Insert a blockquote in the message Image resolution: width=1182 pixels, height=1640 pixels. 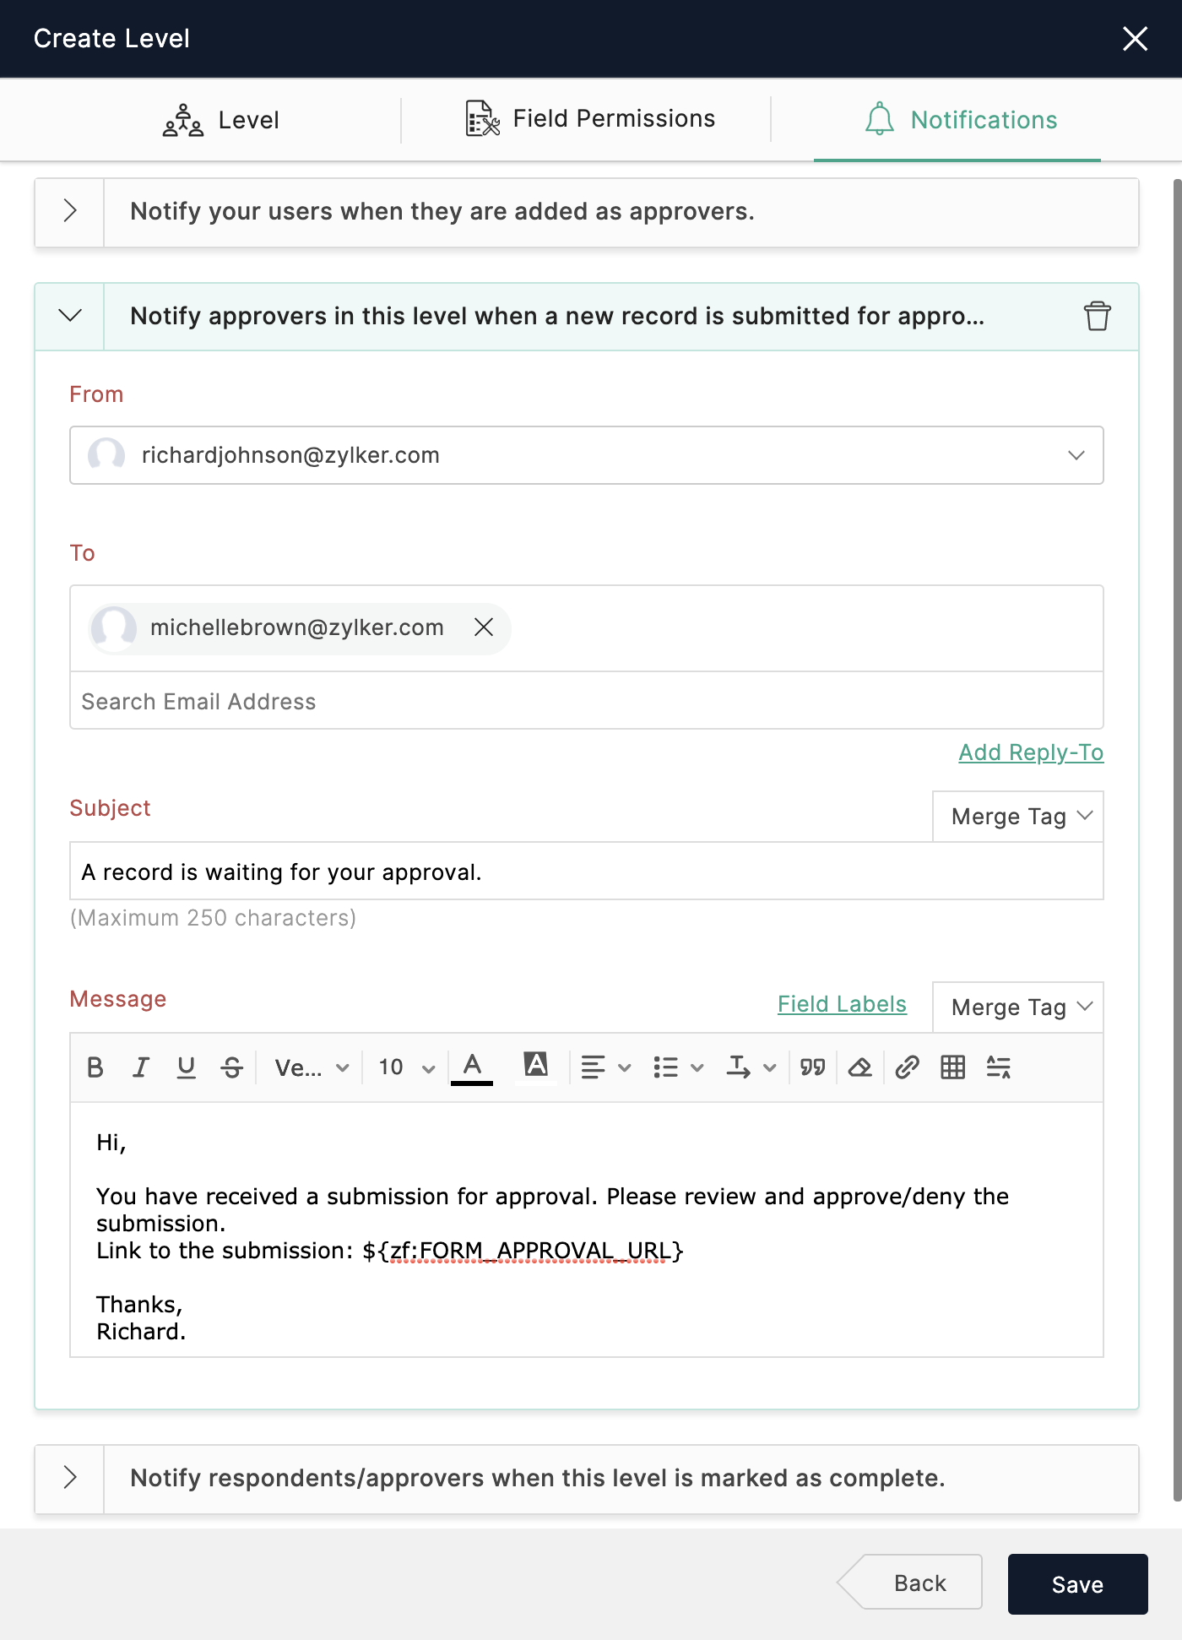click(x=812, y=1067)
